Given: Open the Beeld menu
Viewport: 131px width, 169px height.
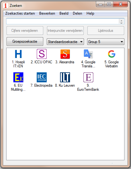Looking at the screenshot, I should 64,13.
